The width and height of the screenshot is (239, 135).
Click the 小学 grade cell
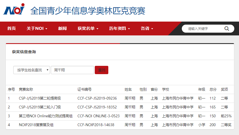pos(202,125)
